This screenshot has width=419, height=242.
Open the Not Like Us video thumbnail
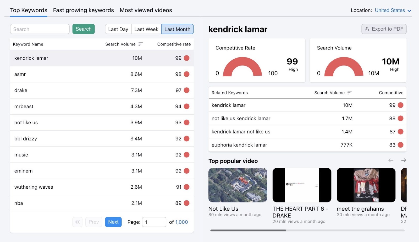(238, 185)
